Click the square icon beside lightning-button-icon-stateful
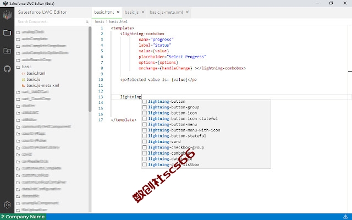This screenshot has height=220, width=352. (x=145, y=119)
